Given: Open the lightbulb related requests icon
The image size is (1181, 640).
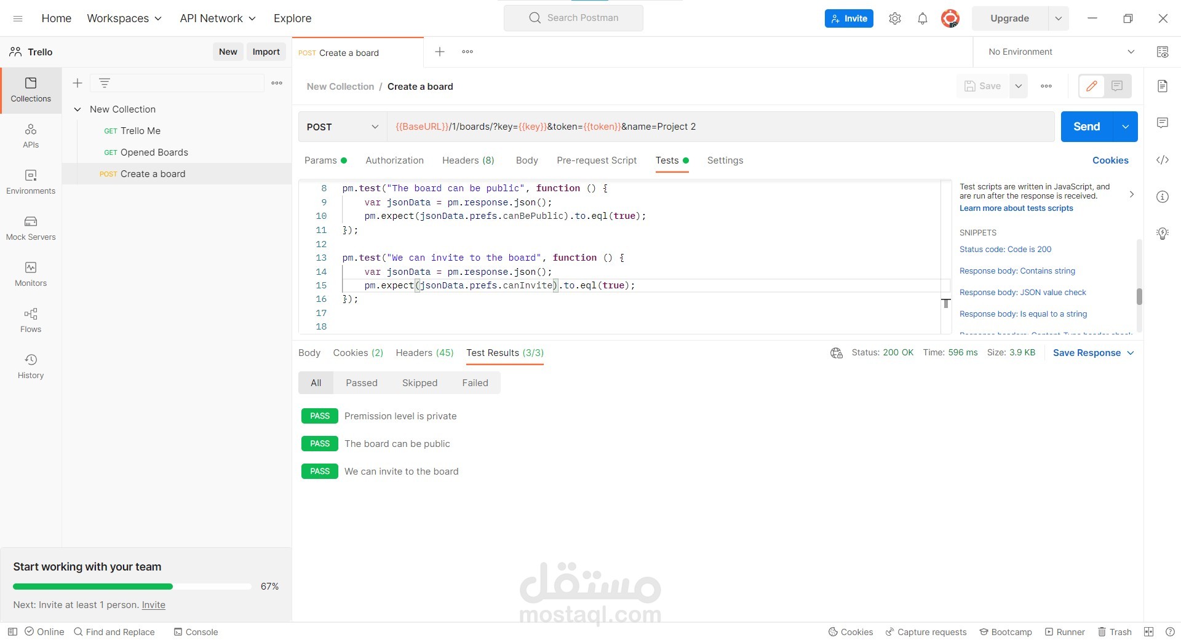Looking at the screenshot, I should click(x=1163, y=234).
